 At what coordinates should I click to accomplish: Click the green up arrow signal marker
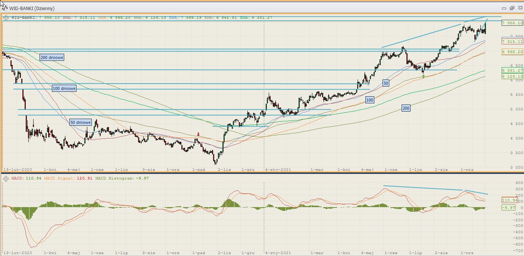point(423,77)
